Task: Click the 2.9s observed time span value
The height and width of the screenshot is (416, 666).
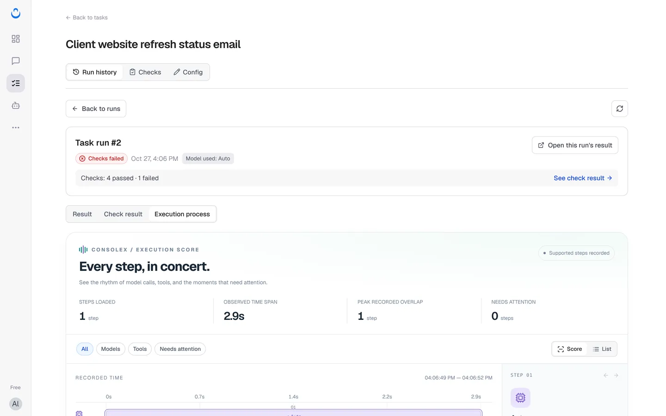Action: 234,316
